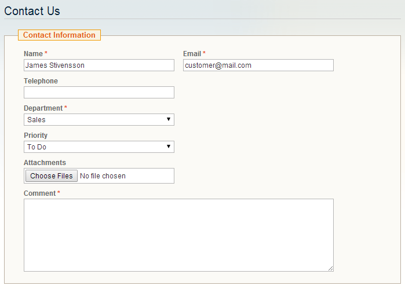Click the Comment box resize handle
The height and width of the screenshot is (289, 405).
pyautogui.click(x=330, y=268)
